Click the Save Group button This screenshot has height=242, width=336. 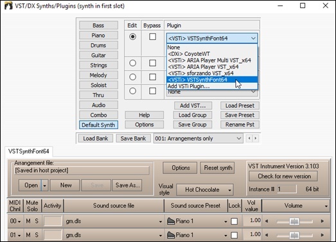pyautogui.click(x=193, y=125)
